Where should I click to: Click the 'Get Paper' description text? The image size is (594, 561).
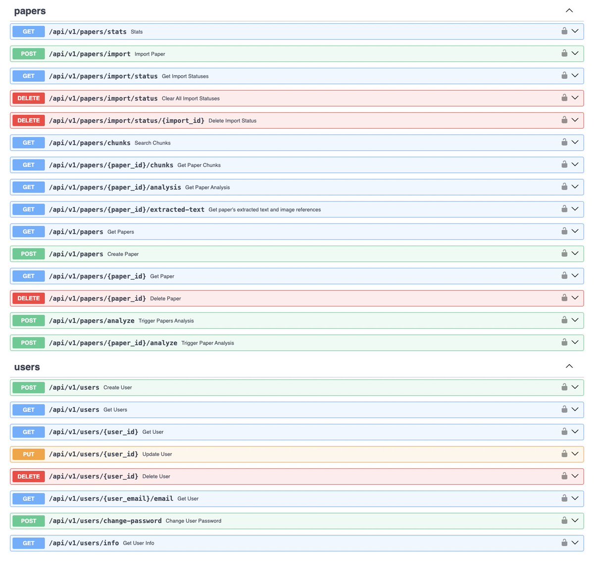point(162,276)
